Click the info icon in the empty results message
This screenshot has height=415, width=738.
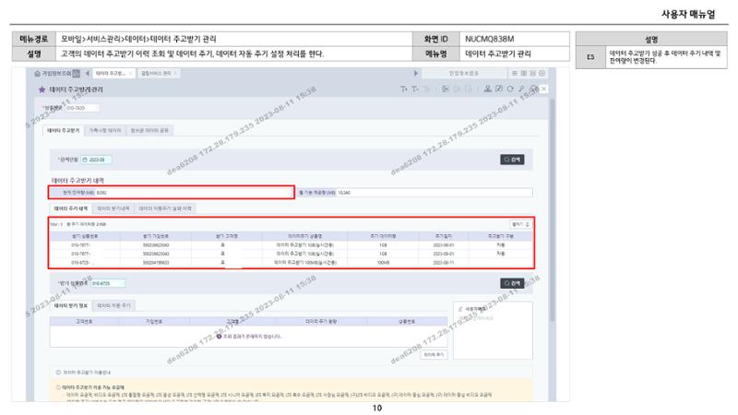point(219,337)
